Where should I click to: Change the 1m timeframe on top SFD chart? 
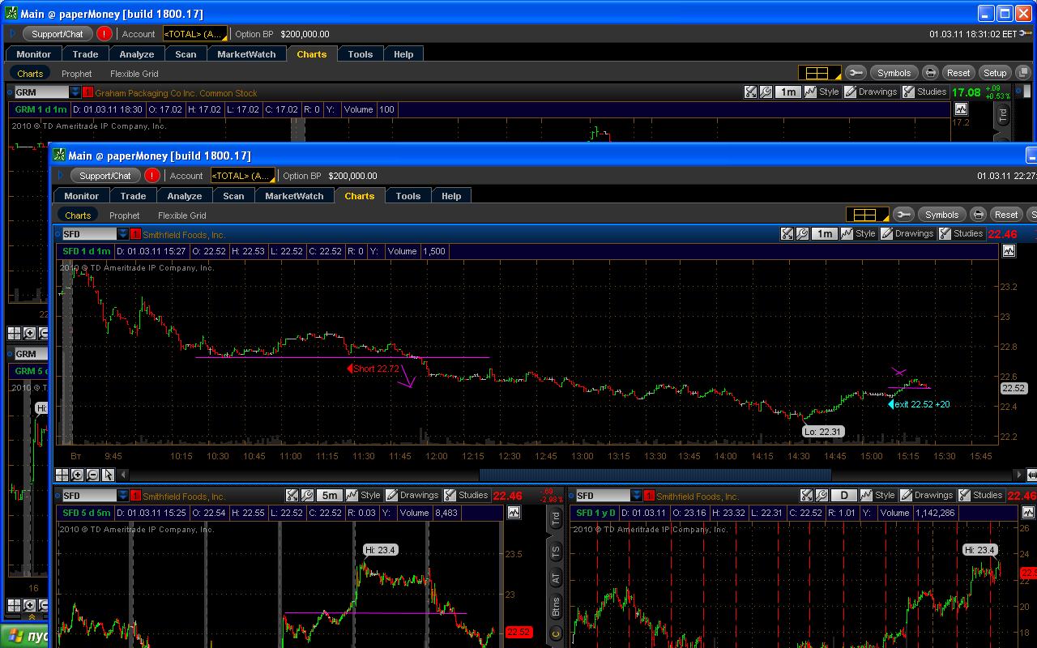pos(824,233)
